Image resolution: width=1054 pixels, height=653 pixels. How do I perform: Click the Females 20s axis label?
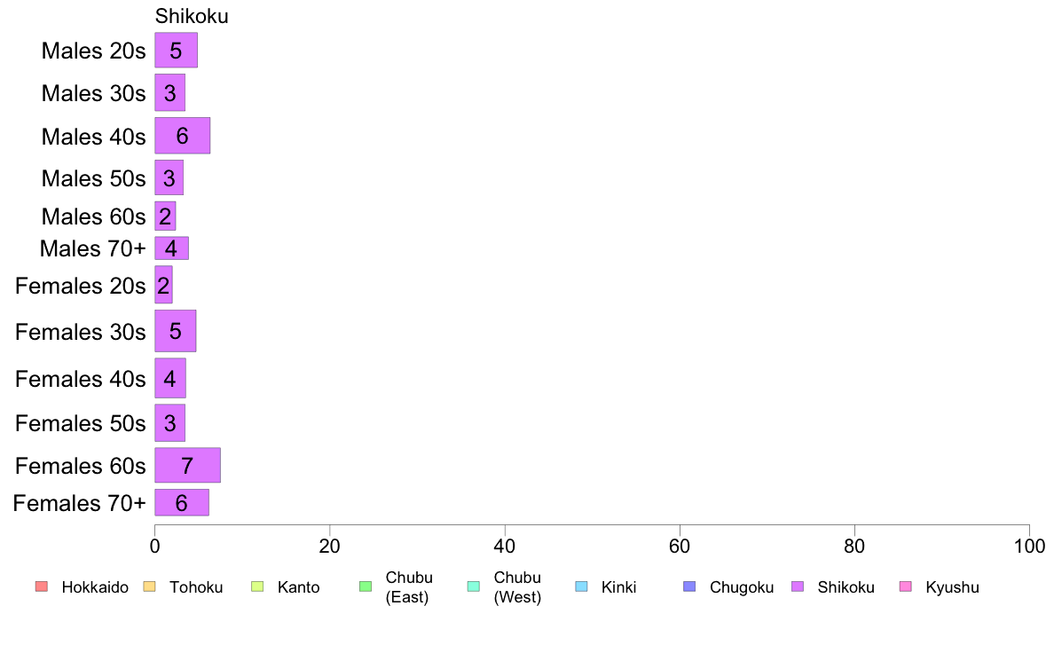81,286
